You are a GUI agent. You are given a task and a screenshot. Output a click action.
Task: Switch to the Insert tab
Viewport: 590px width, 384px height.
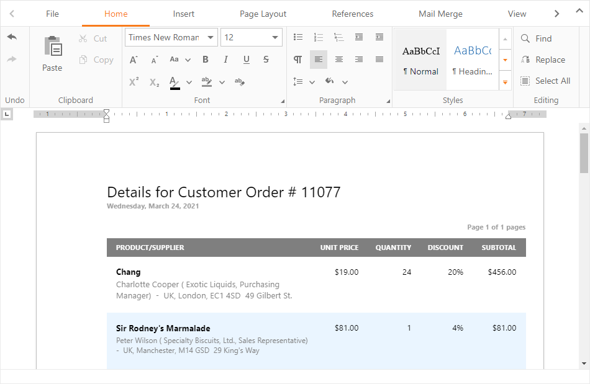click(183, 14)
